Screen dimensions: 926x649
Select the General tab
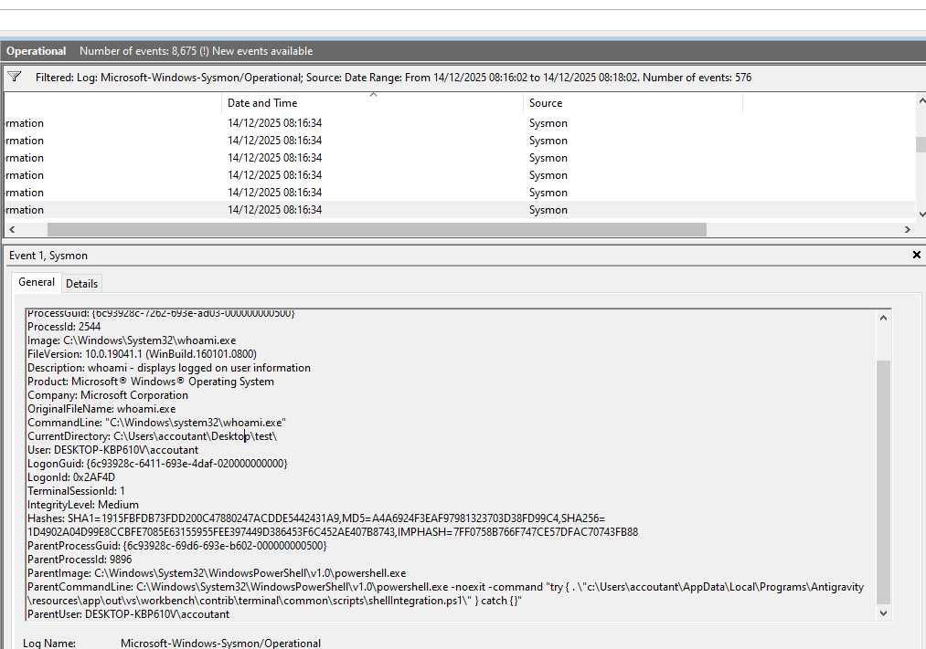[x=37, y=283]
